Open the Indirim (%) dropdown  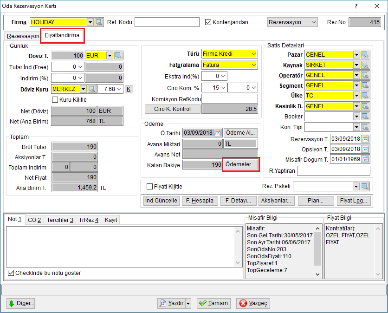click(x=80, y=78)
